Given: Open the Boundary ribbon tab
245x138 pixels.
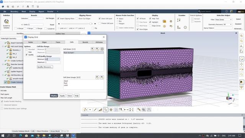Looking at the screenshot, I should (14, 11).
